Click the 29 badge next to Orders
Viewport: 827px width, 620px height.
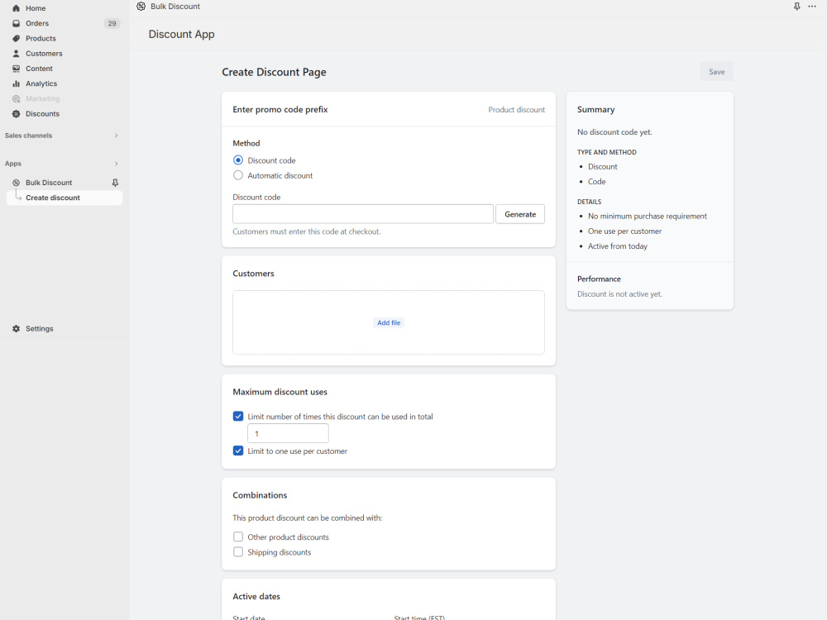click(x=112, y=23)
